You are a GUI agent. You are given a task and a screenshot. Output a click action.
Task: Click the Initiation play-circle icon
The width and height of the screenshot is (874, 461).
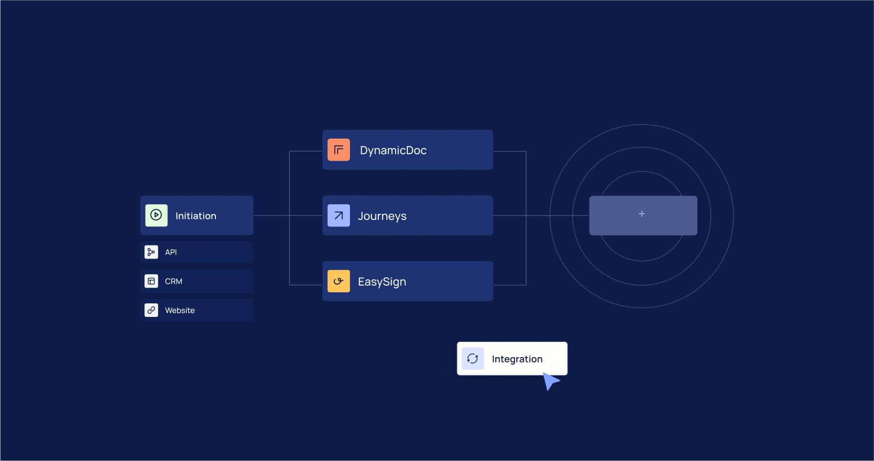point(156,215)
